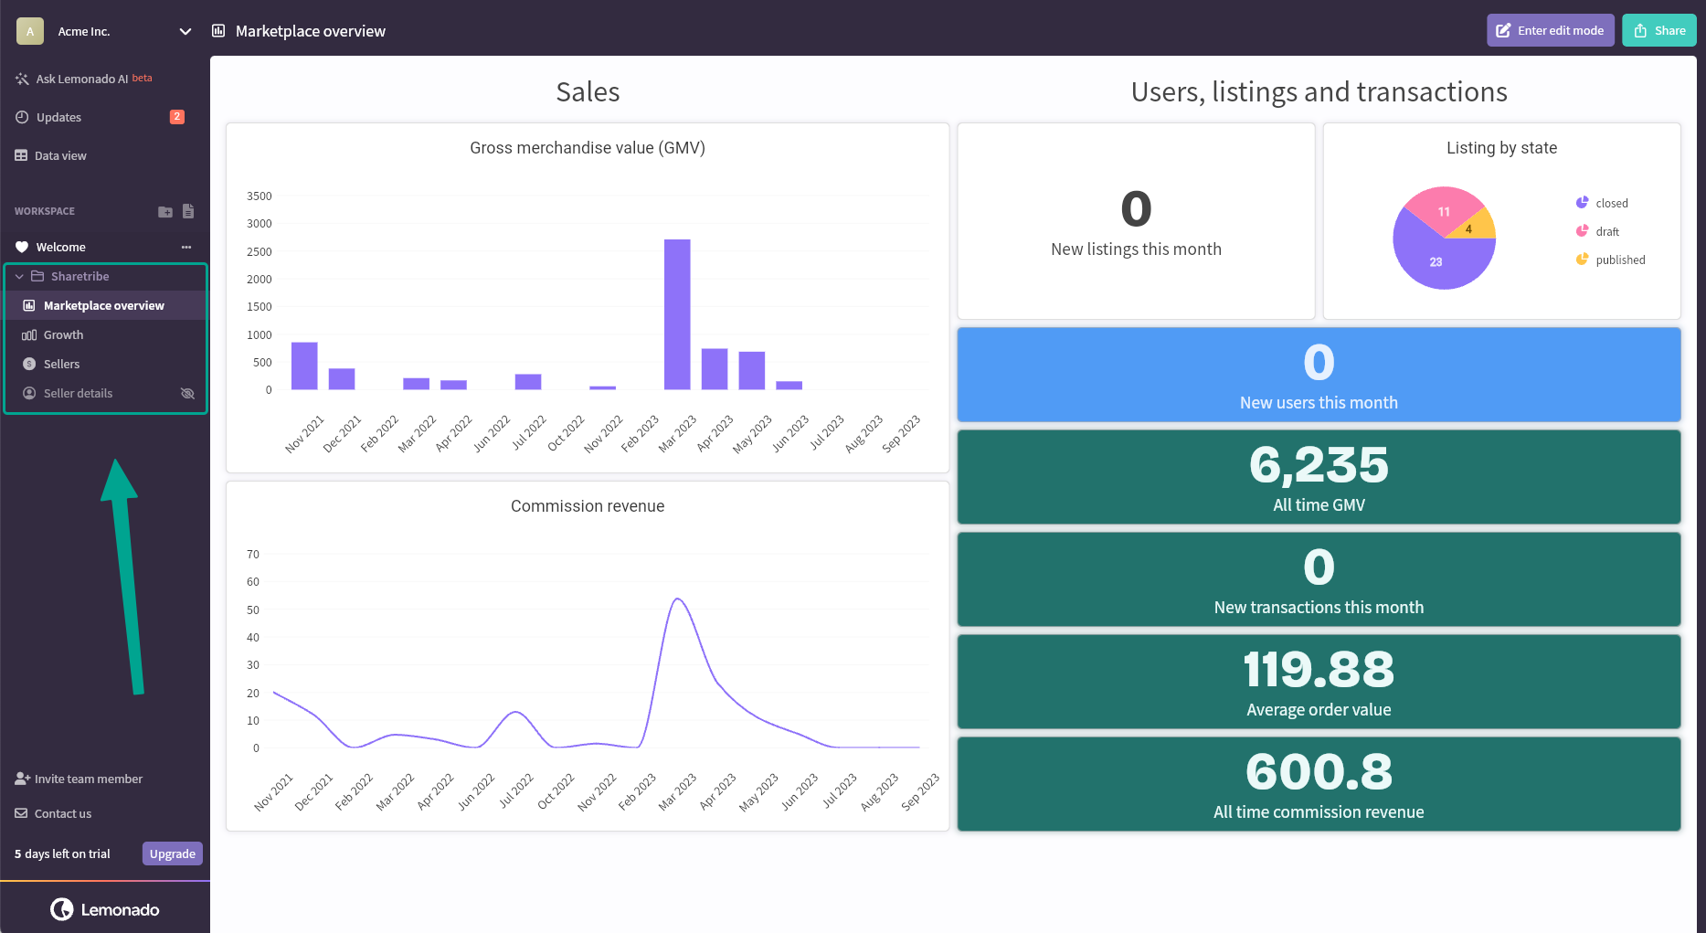Click New listings this month card

pos(1136,221)
